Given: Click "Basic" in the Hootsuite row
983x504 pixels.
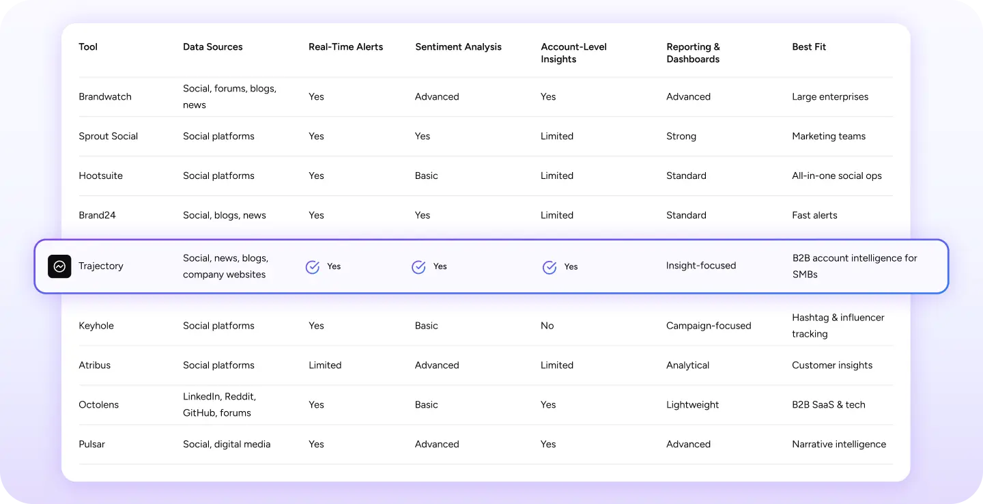Looking at the screenshot, I should [427, 176].
